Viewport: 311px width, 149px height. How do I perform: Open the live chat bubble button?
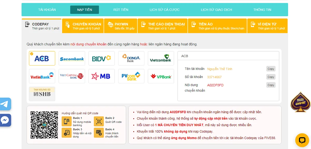coord(302,140)
